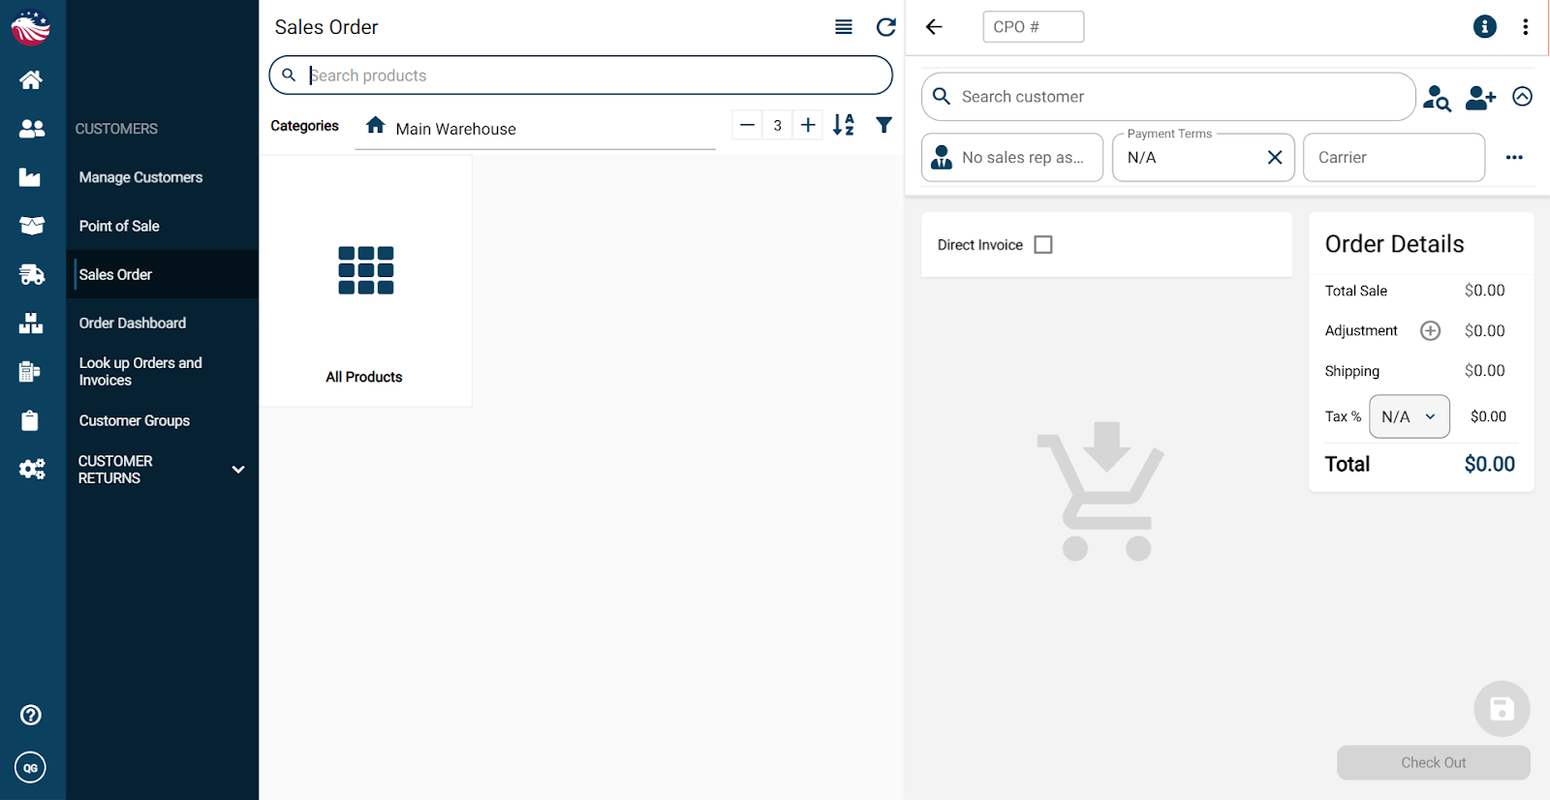The image size is (1550, 800).
Task: Open the Home icon in the sidebar
Action: pyautogui.click(x=31, y=79)
